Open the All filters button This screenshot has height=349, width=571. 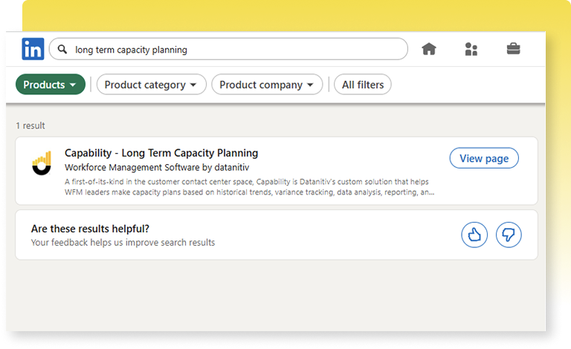pos(363,85)
